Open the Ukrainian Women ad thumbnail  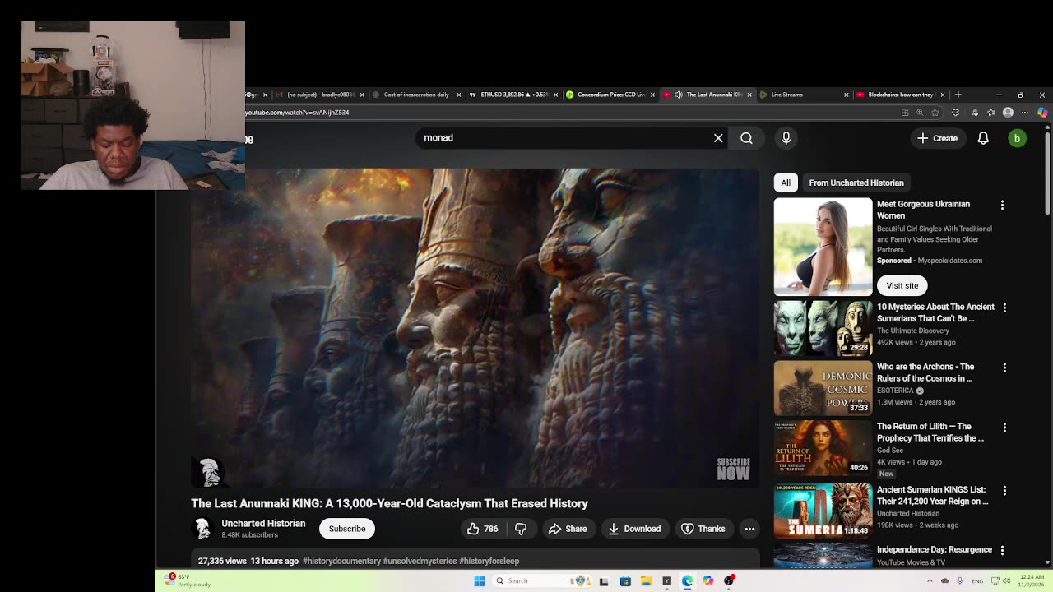823,247
